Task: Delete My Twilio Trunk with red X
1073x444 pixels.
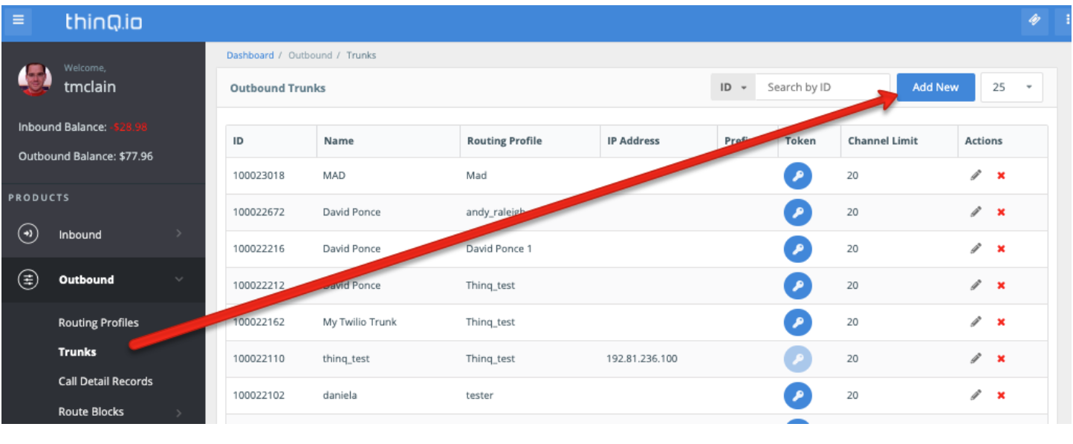Action: [1002, 321]
